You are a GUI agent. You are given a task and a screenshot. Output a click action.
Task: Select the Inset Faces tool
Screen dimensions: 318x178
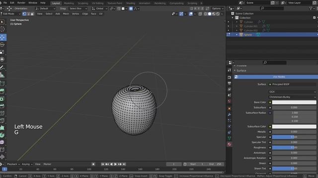click(x=2, y=99)
